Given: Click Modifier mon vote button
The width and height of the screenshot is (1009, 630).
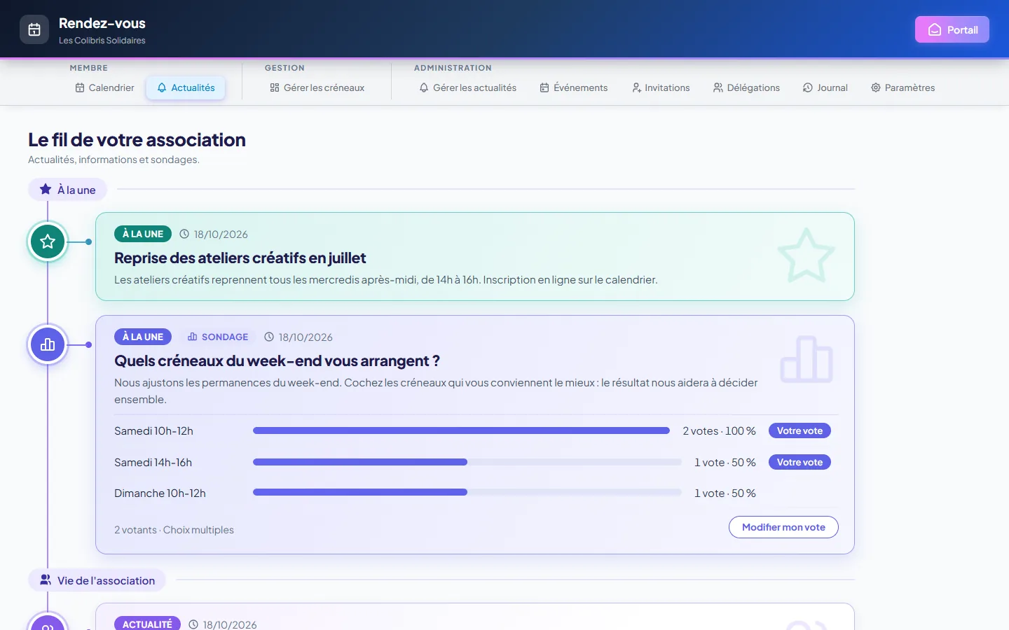Looking at the screenshot, I should pyautogui.click(x=783, y=527).
